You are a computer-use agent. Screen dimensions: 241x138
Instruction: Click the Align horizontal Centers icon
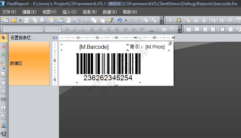point(196,20)
